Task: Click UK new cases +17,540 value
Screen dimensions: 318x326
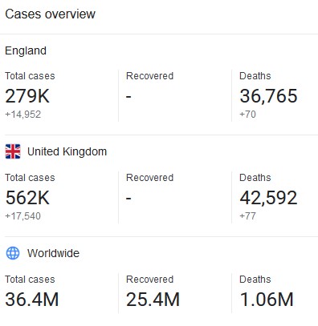Action: [x=23, y=216]
